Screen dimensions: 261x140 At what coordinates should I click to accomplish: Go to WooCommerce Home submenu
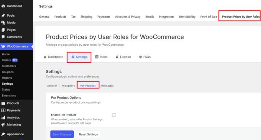(6, 54)
